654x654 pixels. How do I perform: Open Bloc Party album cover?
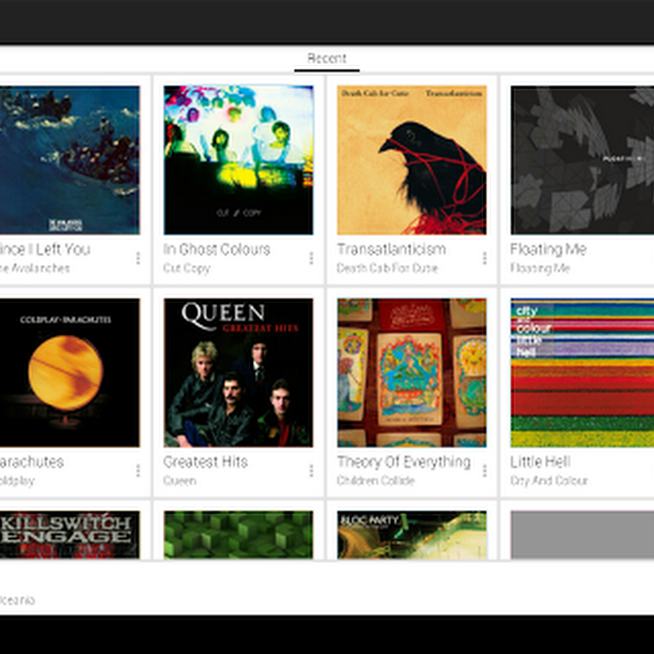tap(412, 535)
